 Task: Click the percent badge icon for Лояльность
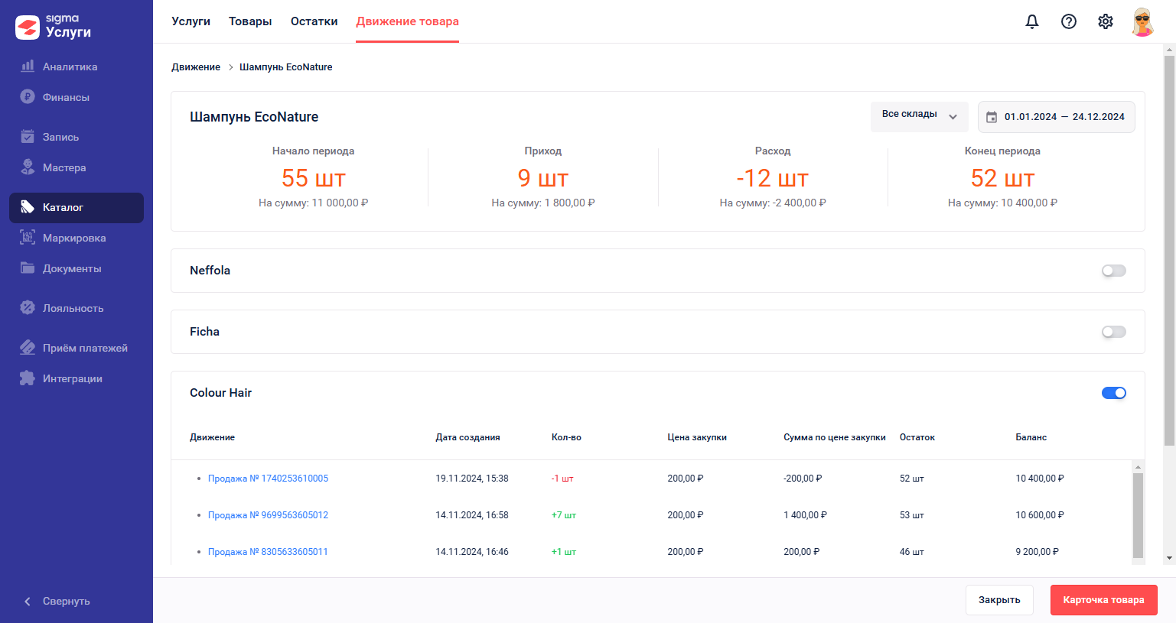28,308
